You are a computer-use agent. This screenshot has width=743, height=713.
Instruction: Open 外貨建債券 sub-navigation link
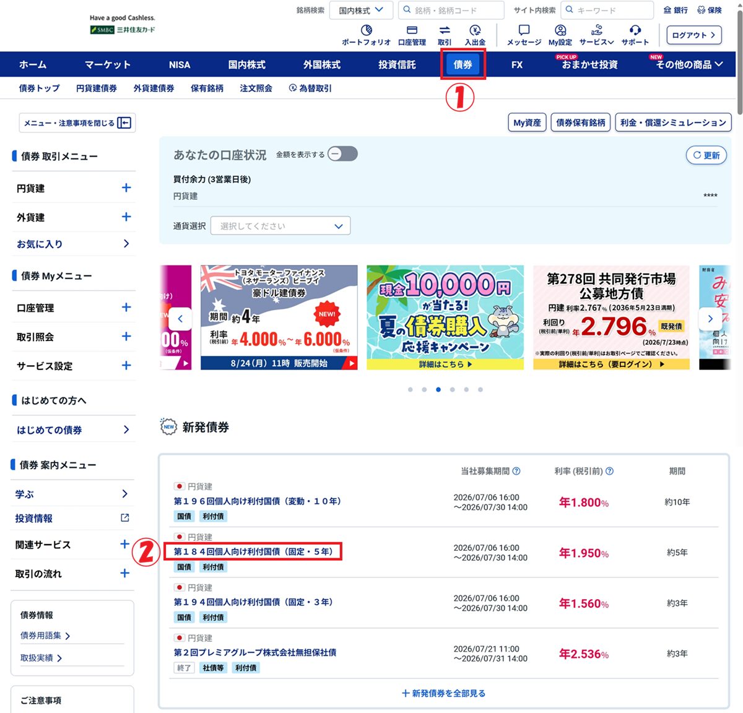pyautogui.click(x=154, y=88)
